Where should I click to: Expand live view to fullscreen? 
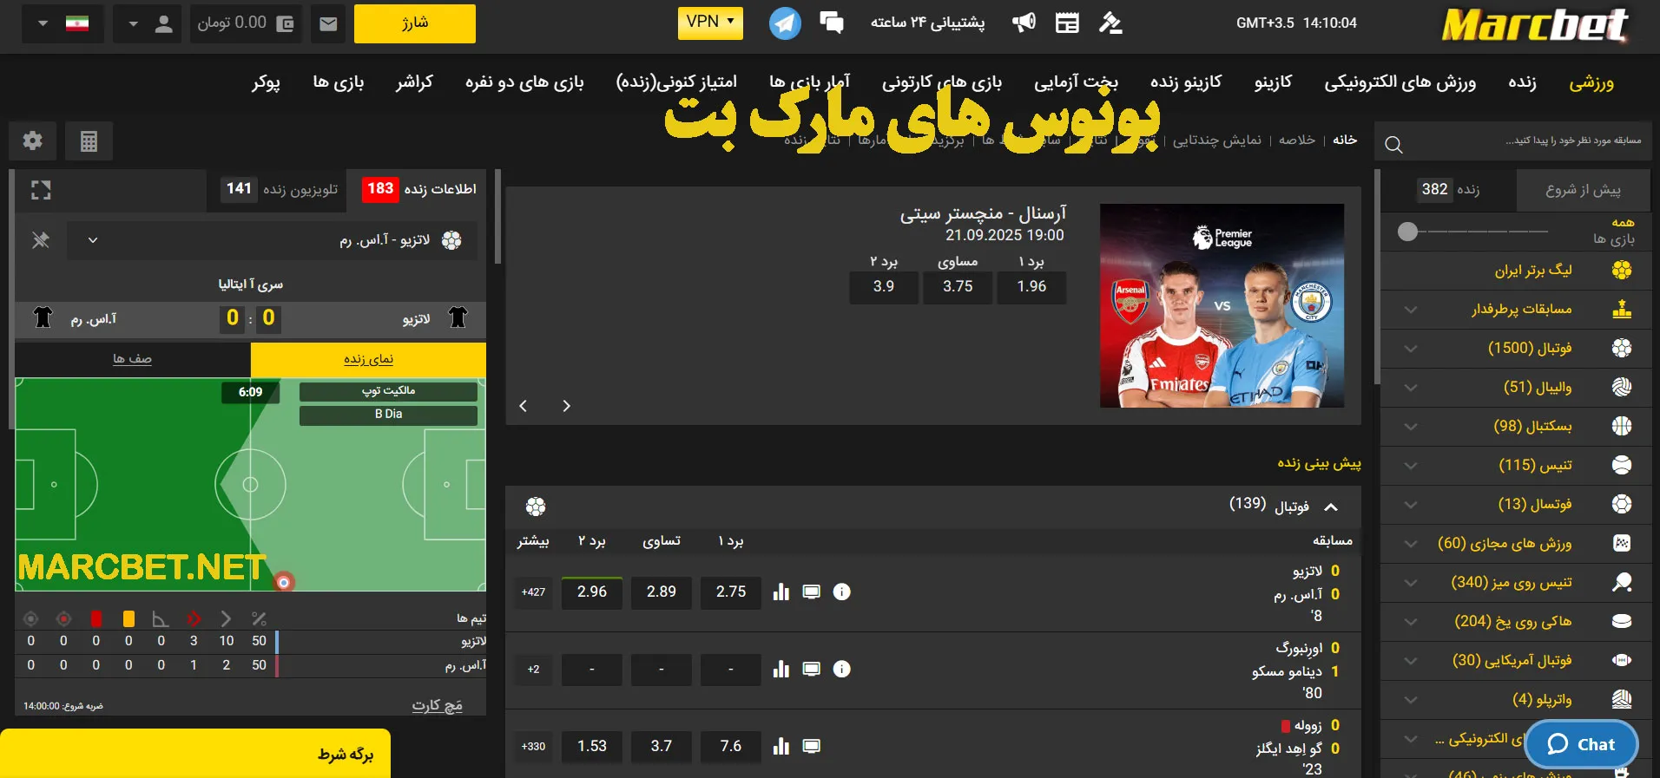pyautogui.click(x=41, y=190)
